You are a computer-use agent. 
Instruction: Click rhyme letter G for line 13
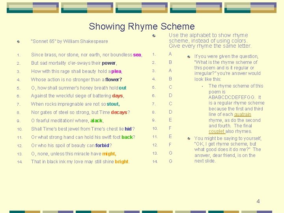pyautogui.click(x=171, y=153)
